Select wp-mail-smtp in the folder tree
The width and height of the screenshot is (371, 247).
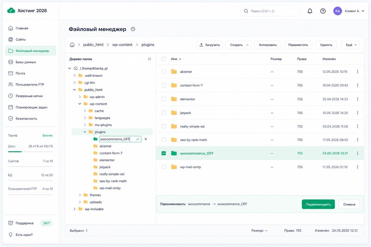[x=110, y=188]
